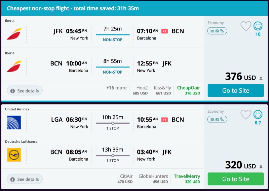Favorite the Iberia flight with heart icon
The image size is (269, 191).
246,26
